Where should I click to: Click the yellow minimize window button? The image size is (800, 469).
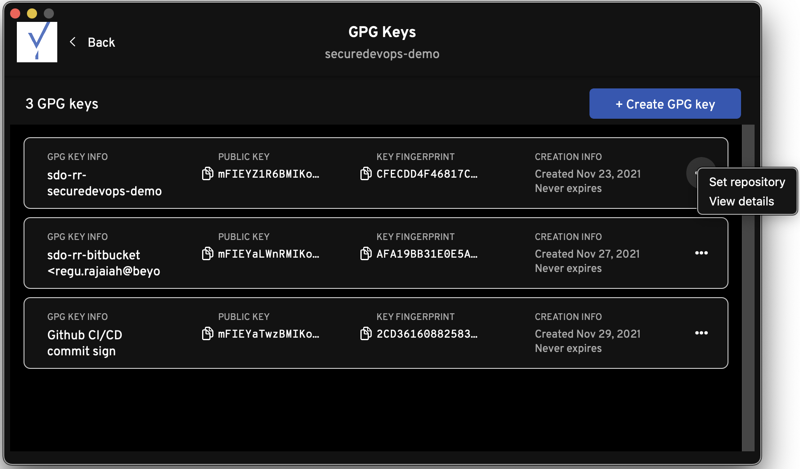32,13
